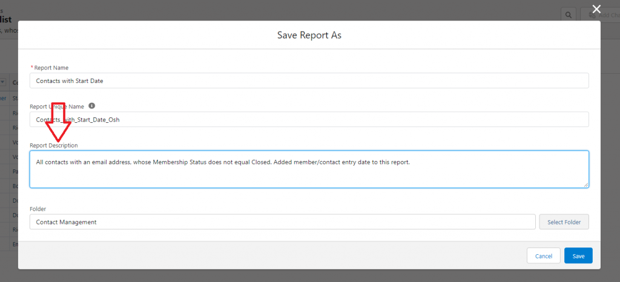
Task: Click the magnifier search icon behind the dialog
Action: pos(568,15)
